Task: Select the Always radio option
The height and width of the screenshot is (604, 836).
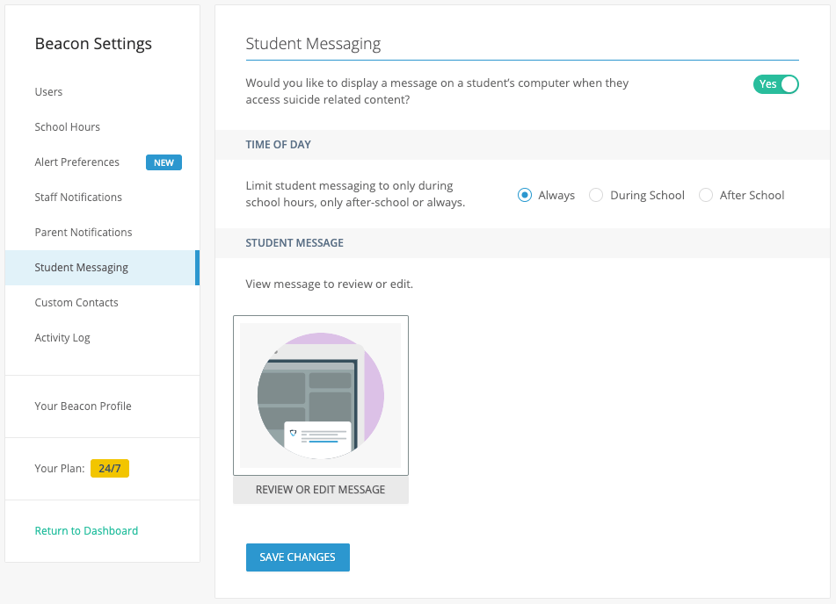Action: tap(525, 195)
